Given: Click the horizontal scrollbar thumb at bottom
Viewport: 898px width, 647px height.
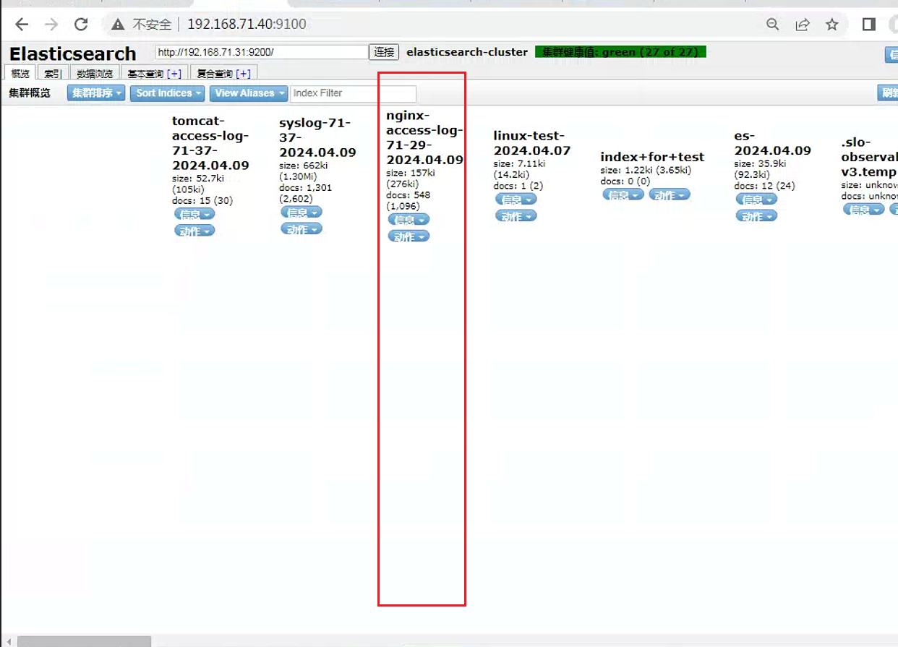Looking at the screenshot, I should (84, 641).
